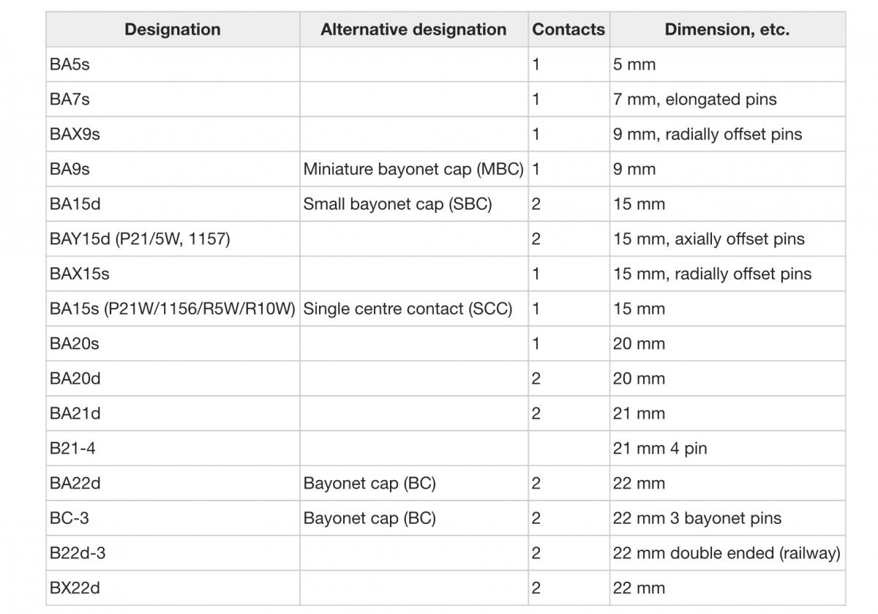Click the Alternative designation column header
The width and height of the screenshot is (878, 614).
pos(413,29)
